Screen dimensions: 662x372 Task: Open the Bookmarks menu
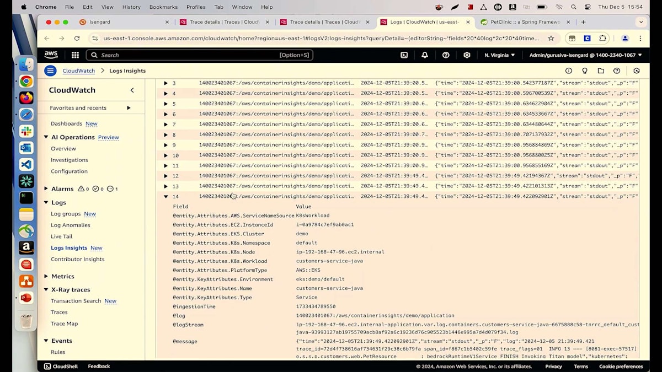163,7
